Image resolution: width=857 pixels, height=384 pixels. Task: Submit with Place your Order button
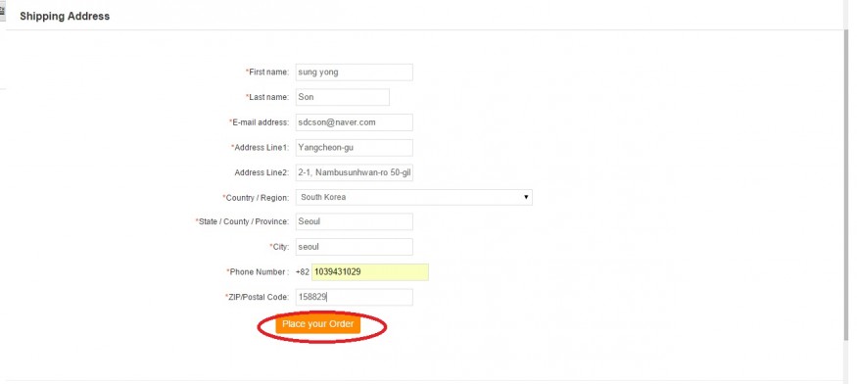click(318, 324)
